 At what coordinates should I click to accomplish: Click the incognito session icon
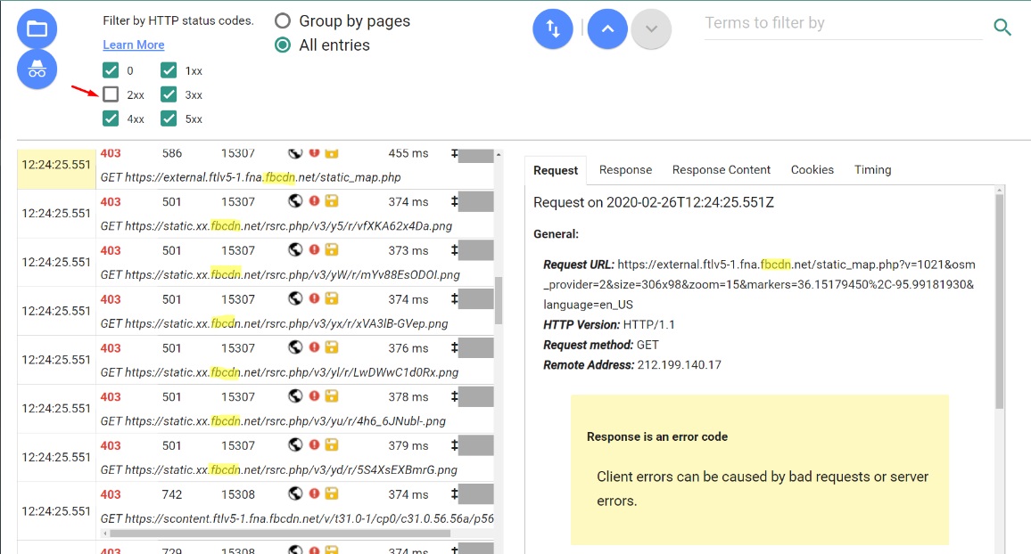(x=37, y=69)
